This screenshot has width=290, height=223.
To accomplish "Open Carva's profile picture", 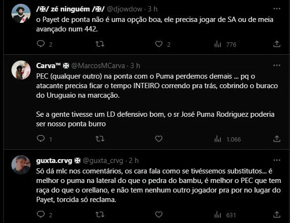I will 21,70.
